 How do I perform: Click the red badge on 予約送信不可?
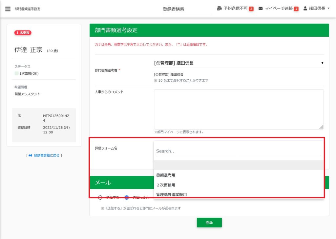pos(251,9)
